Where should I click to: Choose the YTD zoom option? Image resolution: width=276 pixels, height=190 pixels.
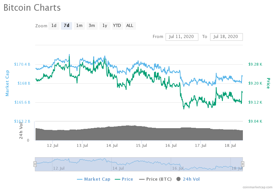click(x=117, y=26)
